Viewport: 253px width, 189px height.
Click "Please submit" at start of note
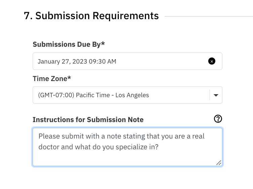[x=61, y=137]
